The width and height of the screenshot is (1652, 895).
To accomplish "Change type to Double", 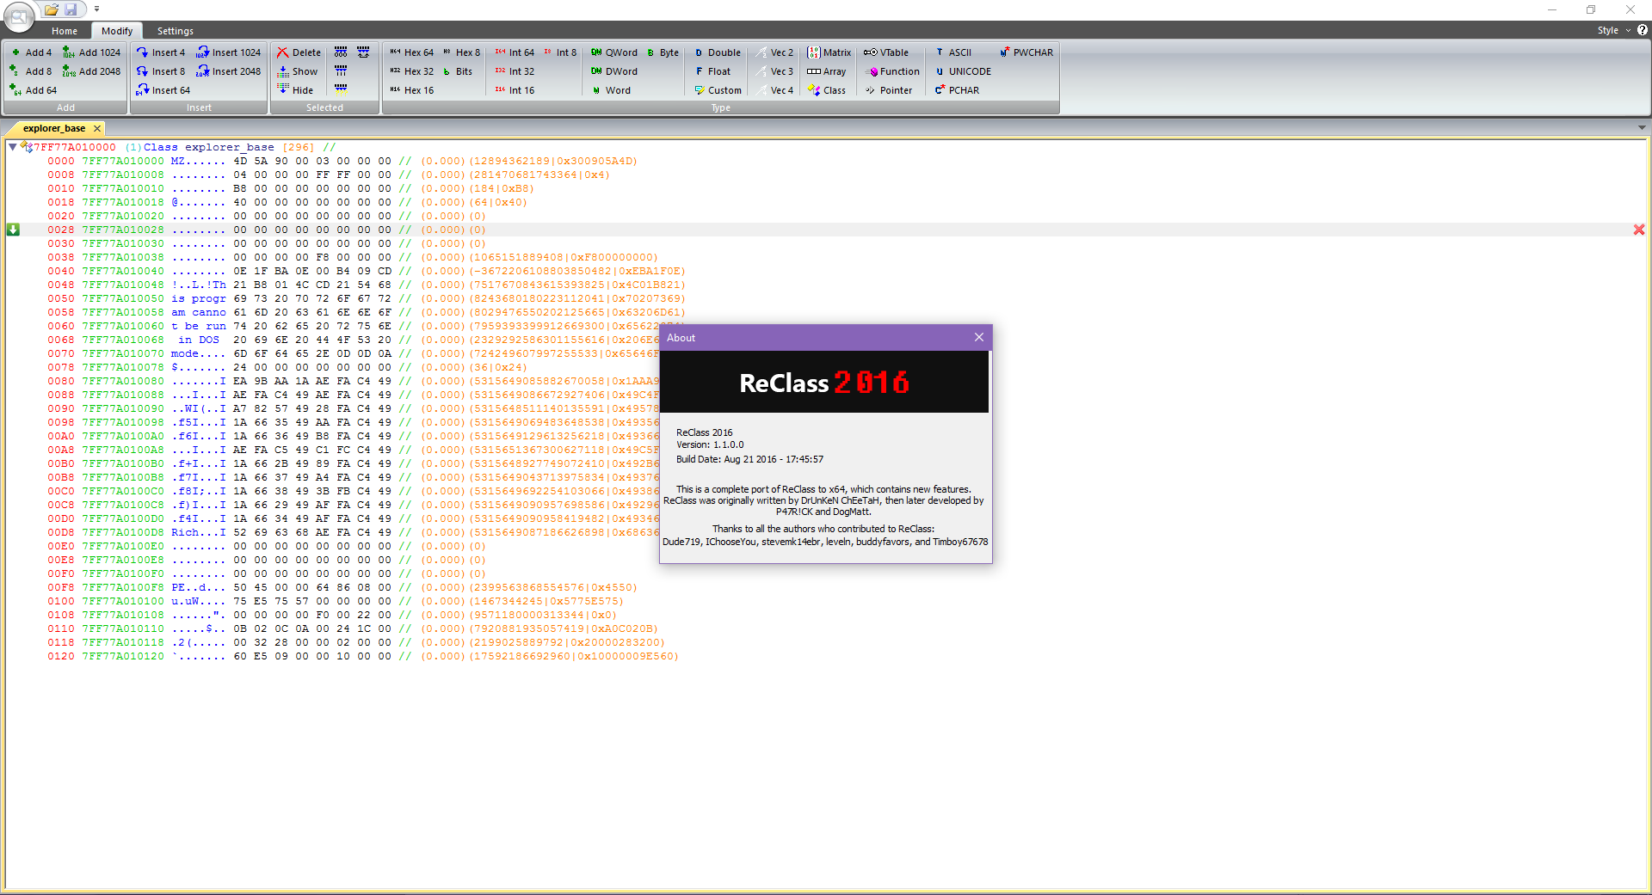I will coord(718,52).
